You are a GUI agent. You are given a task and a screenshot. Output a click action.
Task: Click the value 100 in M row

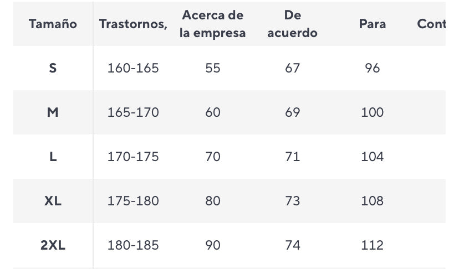(372, 112)
